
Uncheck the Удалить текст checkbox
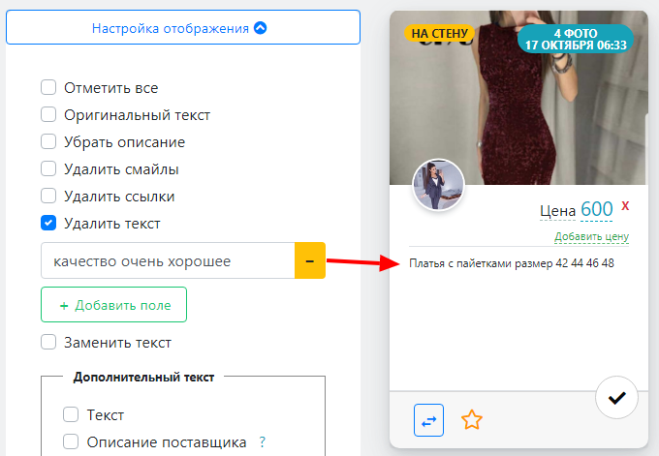tap(48, 224)
